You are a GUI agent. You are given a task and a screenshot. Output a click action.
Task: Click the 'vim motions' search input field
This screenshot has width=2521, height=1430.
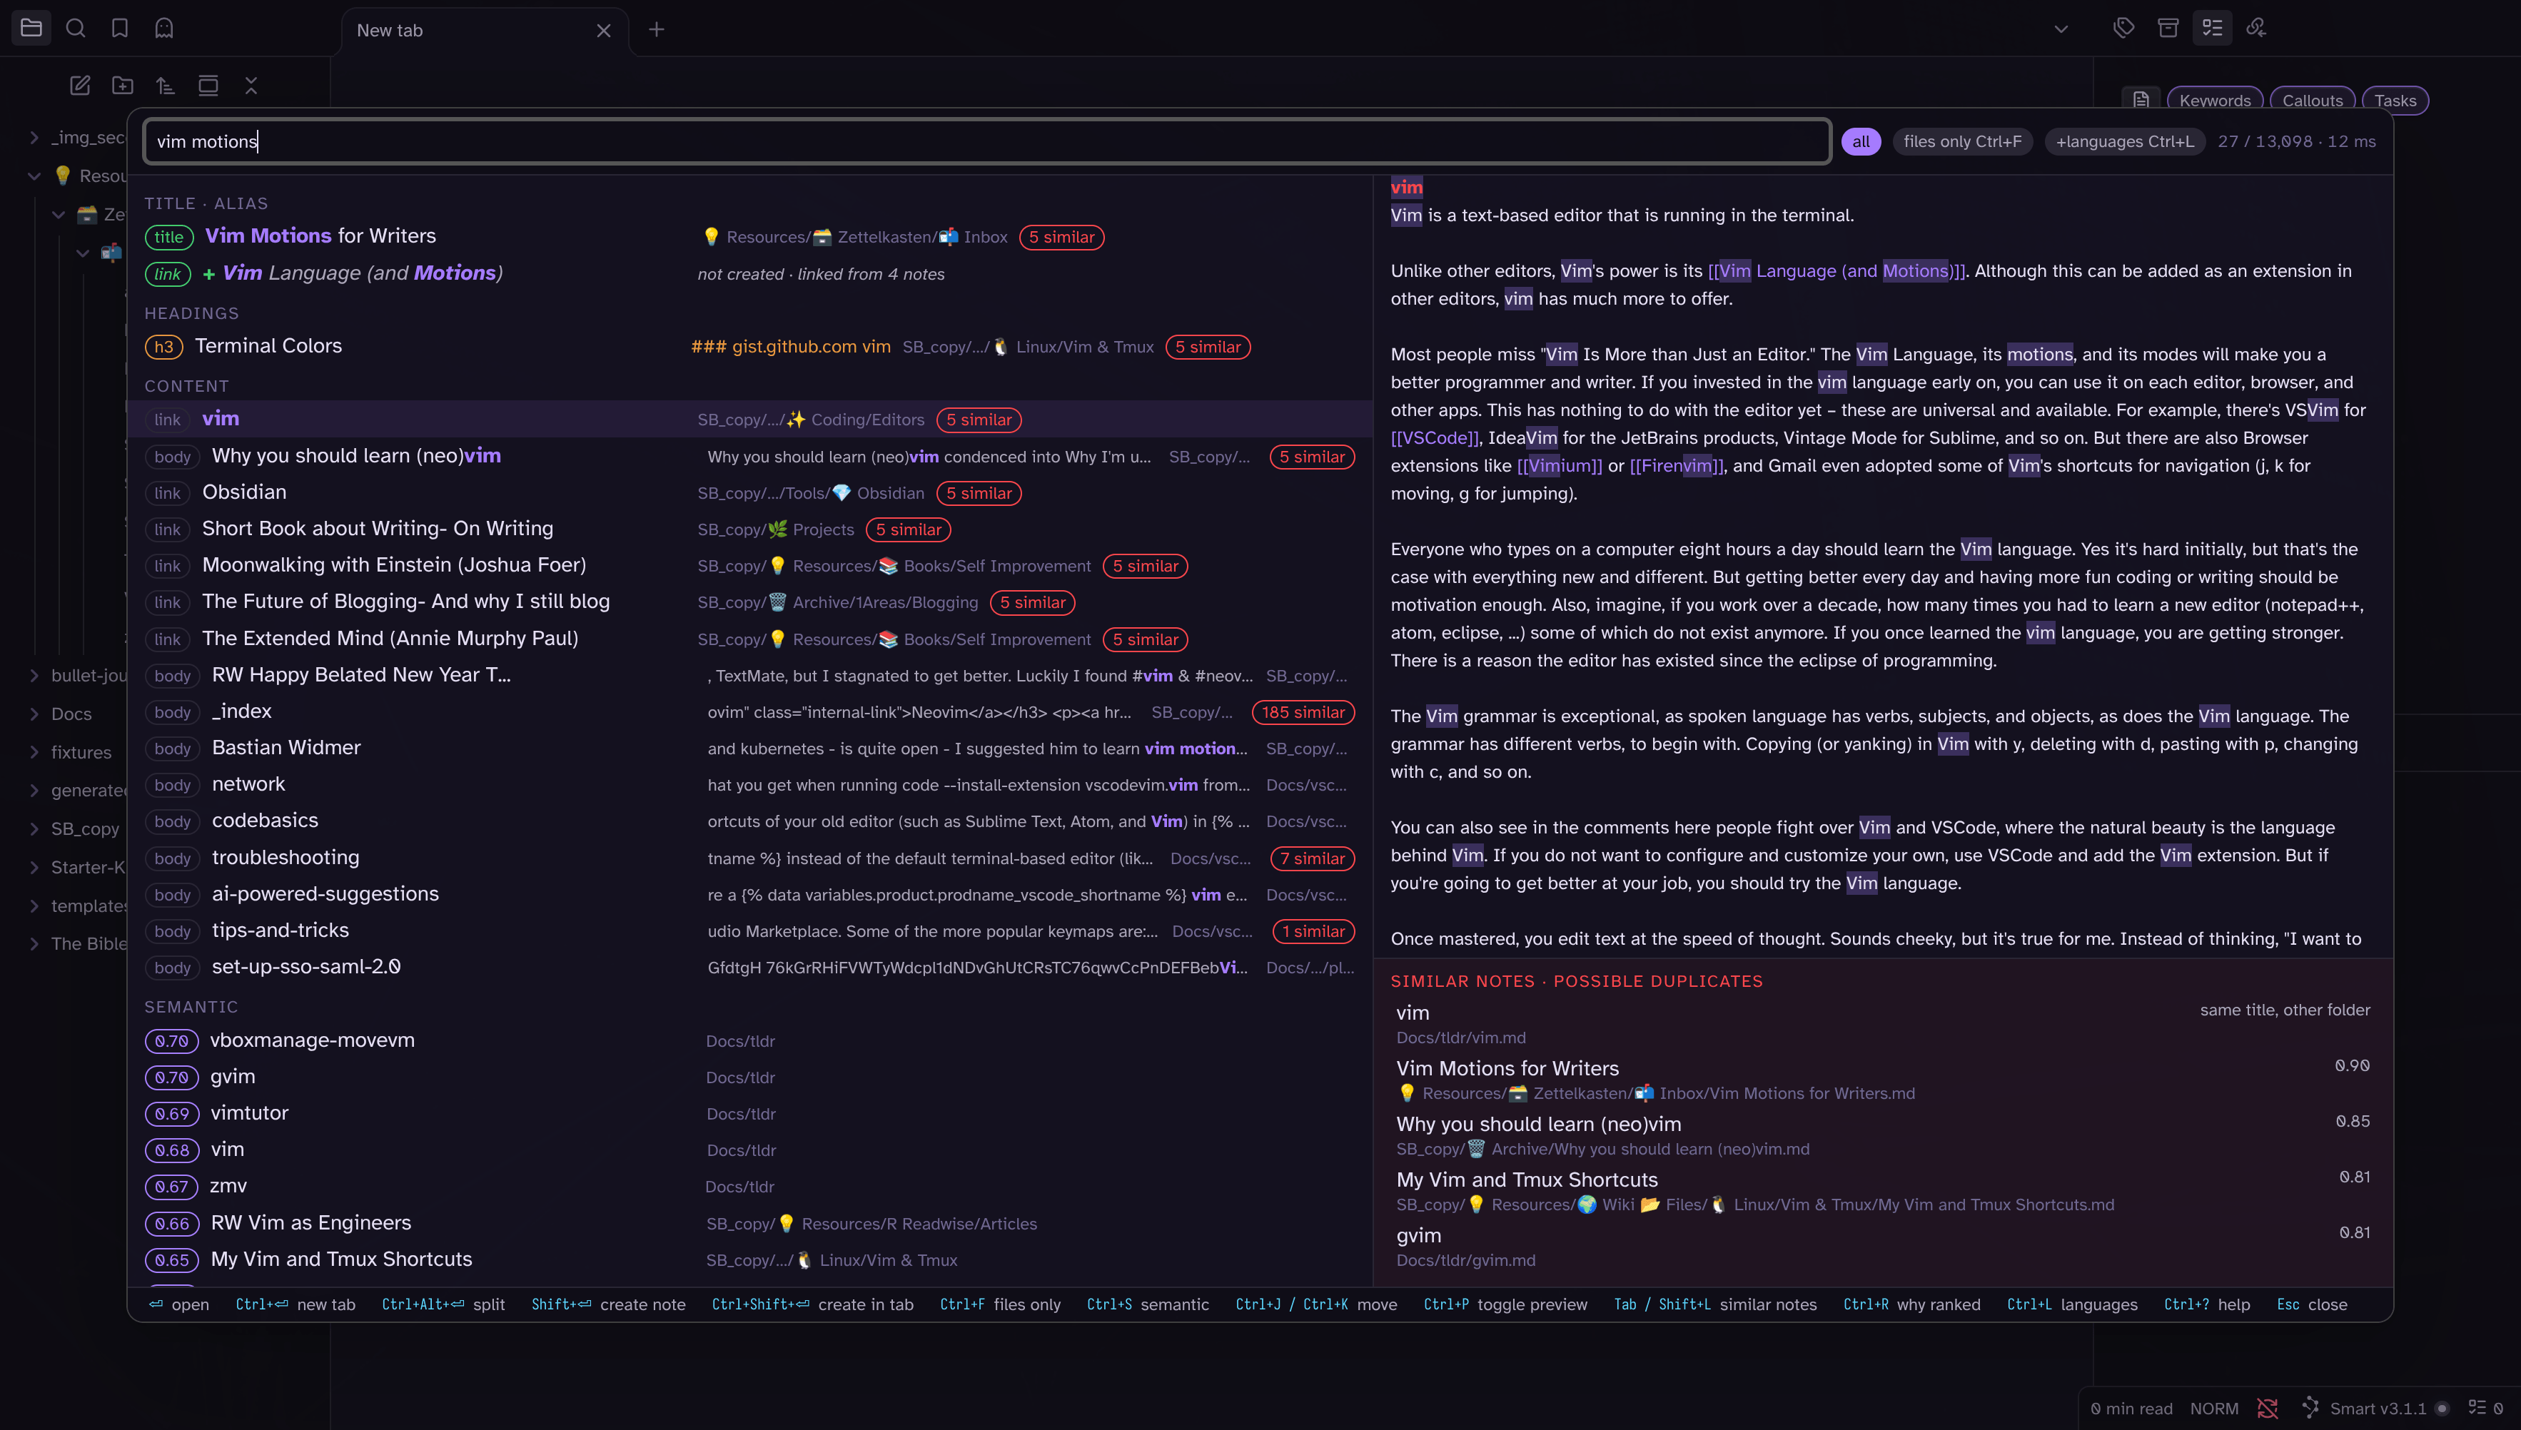coord(987,141)
